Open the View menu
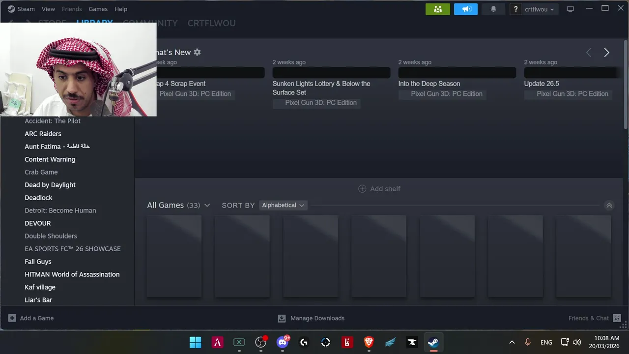 pos(48,9)
